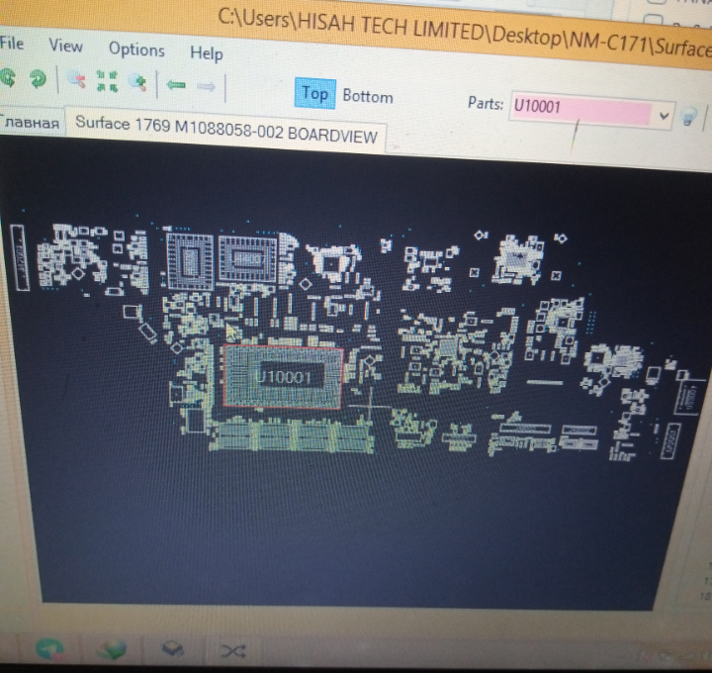Click the zoom in magnifier icon
The width and height of the screenshot is (712, 673).
(x=137, y=83)
